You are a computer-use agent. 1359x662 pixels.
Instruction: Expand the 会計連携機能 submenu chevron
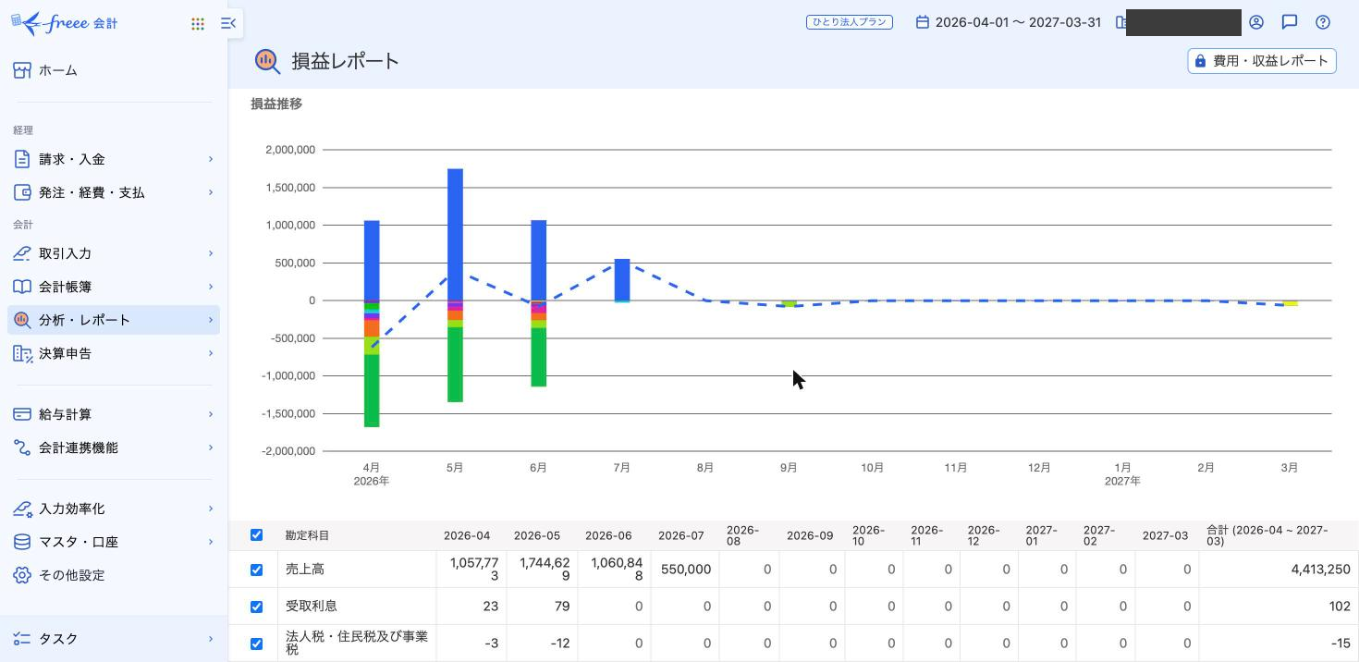coord(210,447)
